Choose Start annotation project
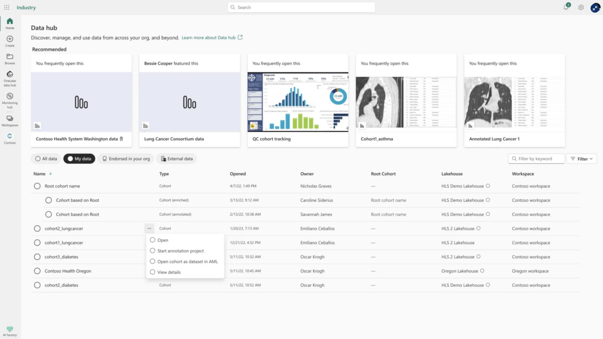 pos(185,251)
